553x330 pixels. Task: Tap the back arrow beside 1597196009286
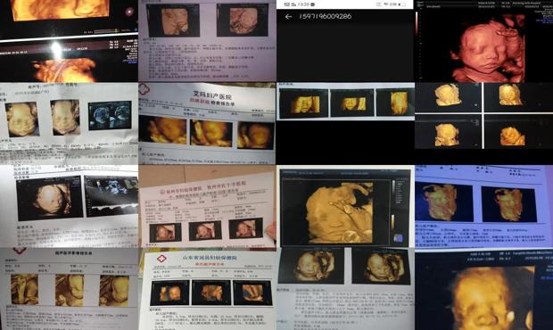pos(288,17)
